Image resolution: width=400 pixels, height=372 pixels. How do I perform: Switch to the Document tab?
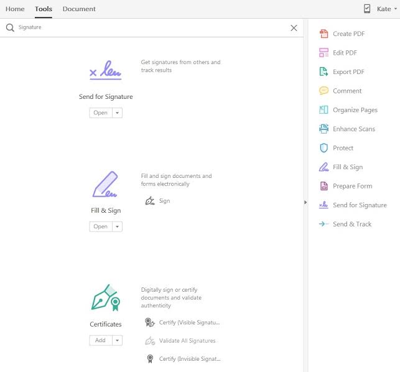point(79,9)
